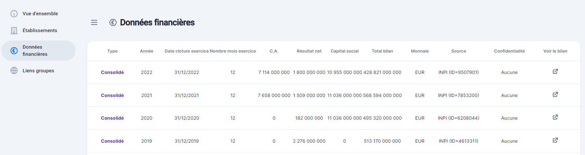585x155 pixels.
Task: Click the euro icon beside Données financières heading
Action: pos(113,22)
